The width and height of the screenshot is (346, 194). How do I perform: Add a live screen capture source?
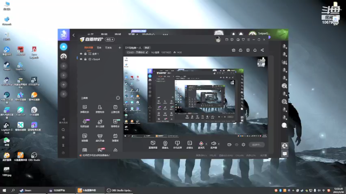[x=153, y=145]
